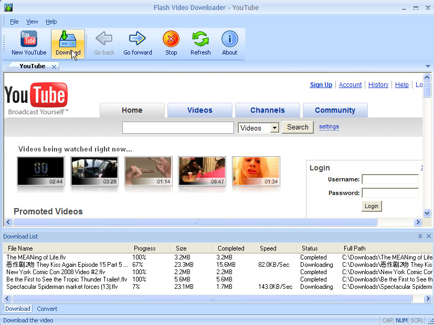Open a New YouTube tab via toolbar icon
Image resolution: width=434 pixels, height=325 pixels.
29,39
